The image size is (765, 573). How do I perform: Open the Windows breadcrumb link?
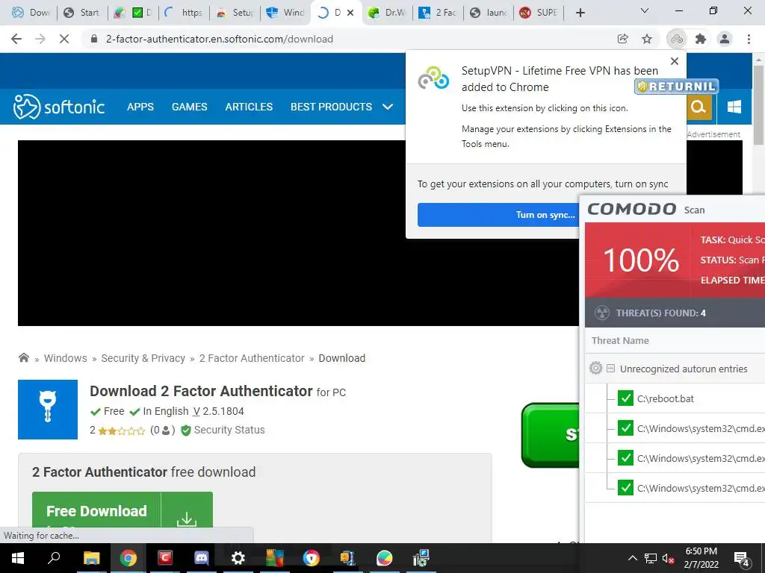coord(66,358)
